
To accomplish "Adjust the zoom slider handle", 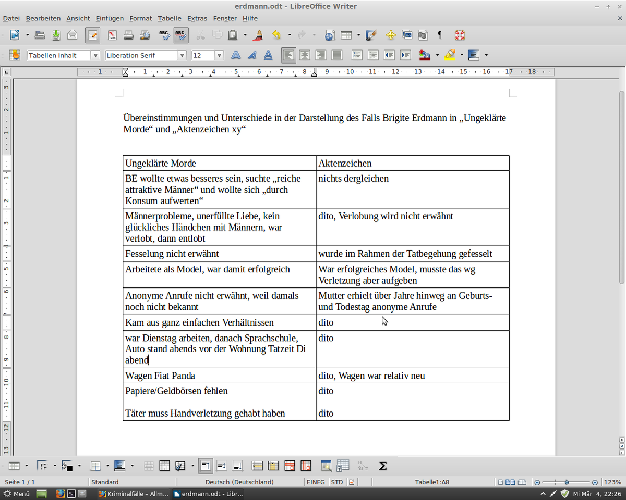I will click(567, 482).
